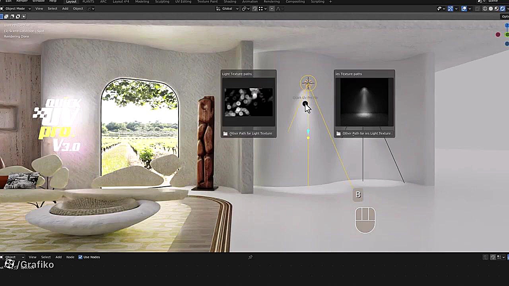The width and height of the screenshot is (509, 286).
Task: Click the 'ies Texture paths' panel title
Action: (349, 74)
